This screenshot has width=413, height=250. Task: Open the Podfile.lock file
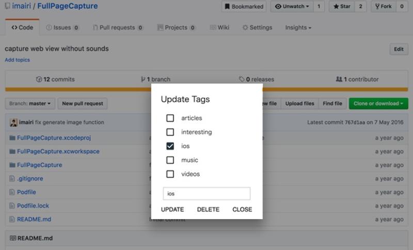coord(33,206)
